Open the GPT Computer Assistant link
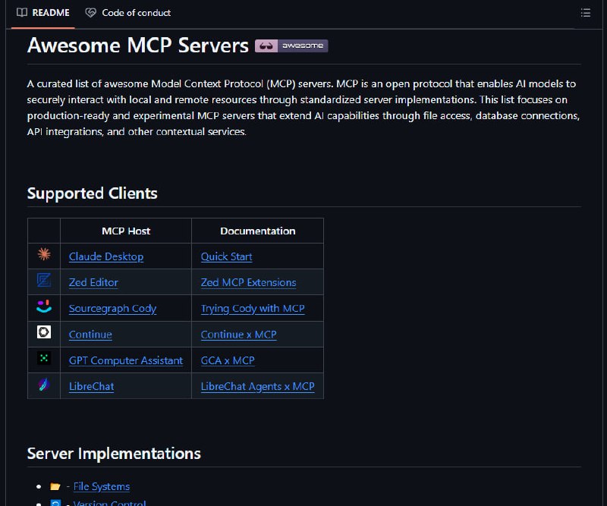The image size is (607, 506). (x=126, y=360)
